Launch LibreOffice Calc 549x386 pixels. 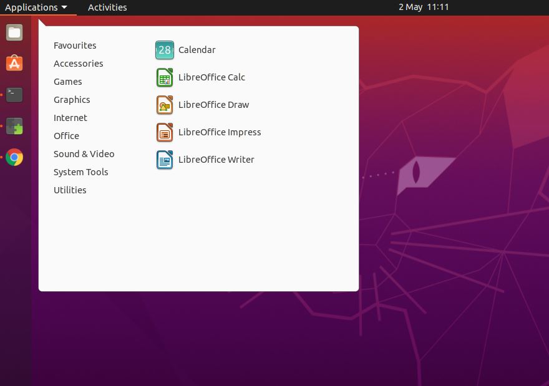click(211, 77)
